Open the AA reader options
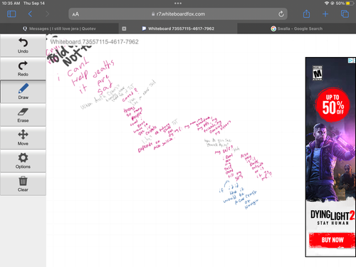This screenshot has height=267, width=356. coord(75,14)
